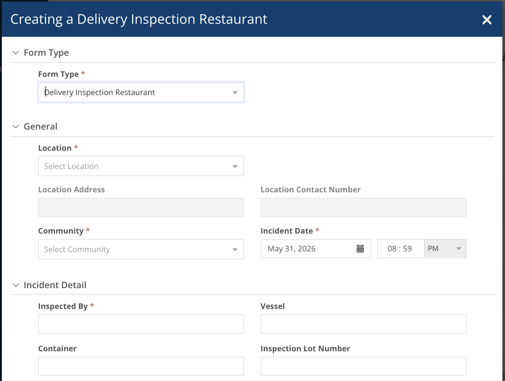Collapse the General section chevron

16,127
